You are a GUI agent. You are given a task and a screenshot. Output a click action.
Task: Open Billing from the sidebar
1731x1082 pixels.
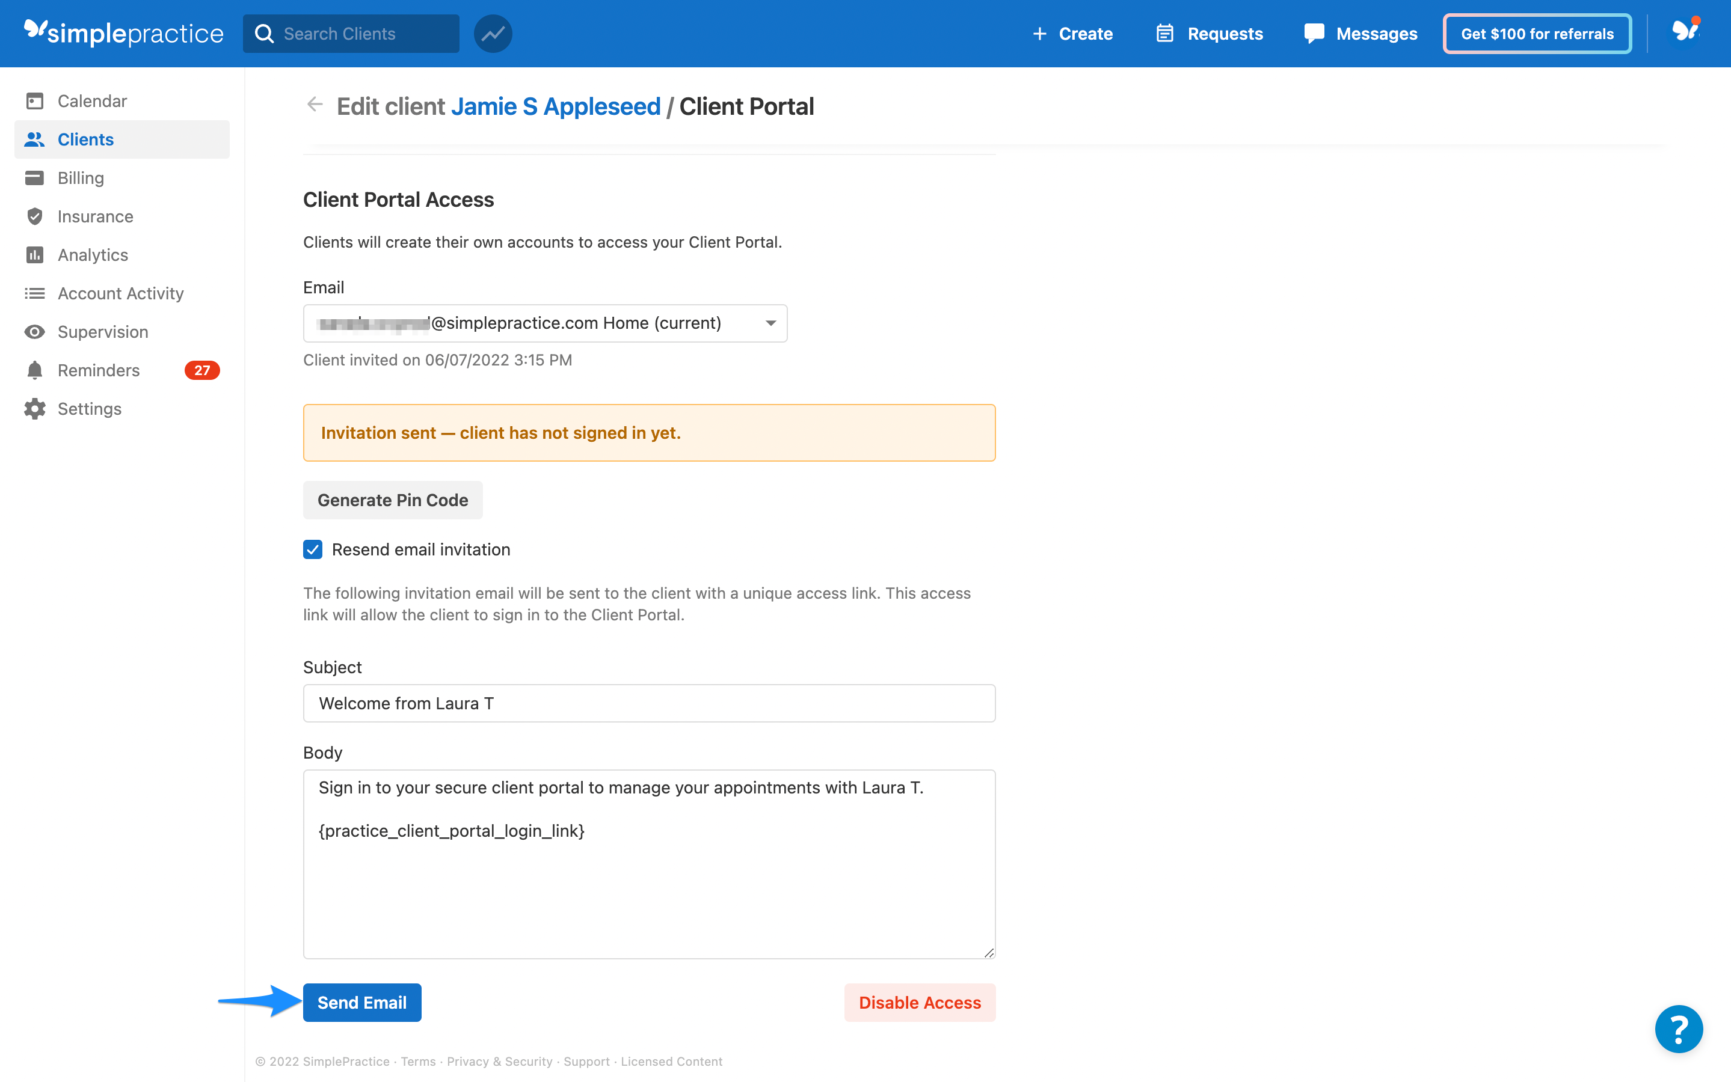80,177
